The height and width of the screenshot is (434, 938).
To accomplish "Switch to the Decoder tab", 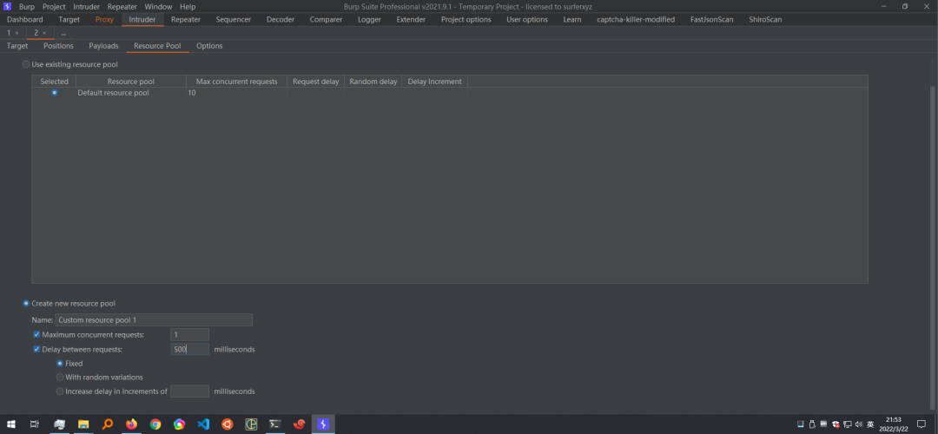I will pos(281,20).
